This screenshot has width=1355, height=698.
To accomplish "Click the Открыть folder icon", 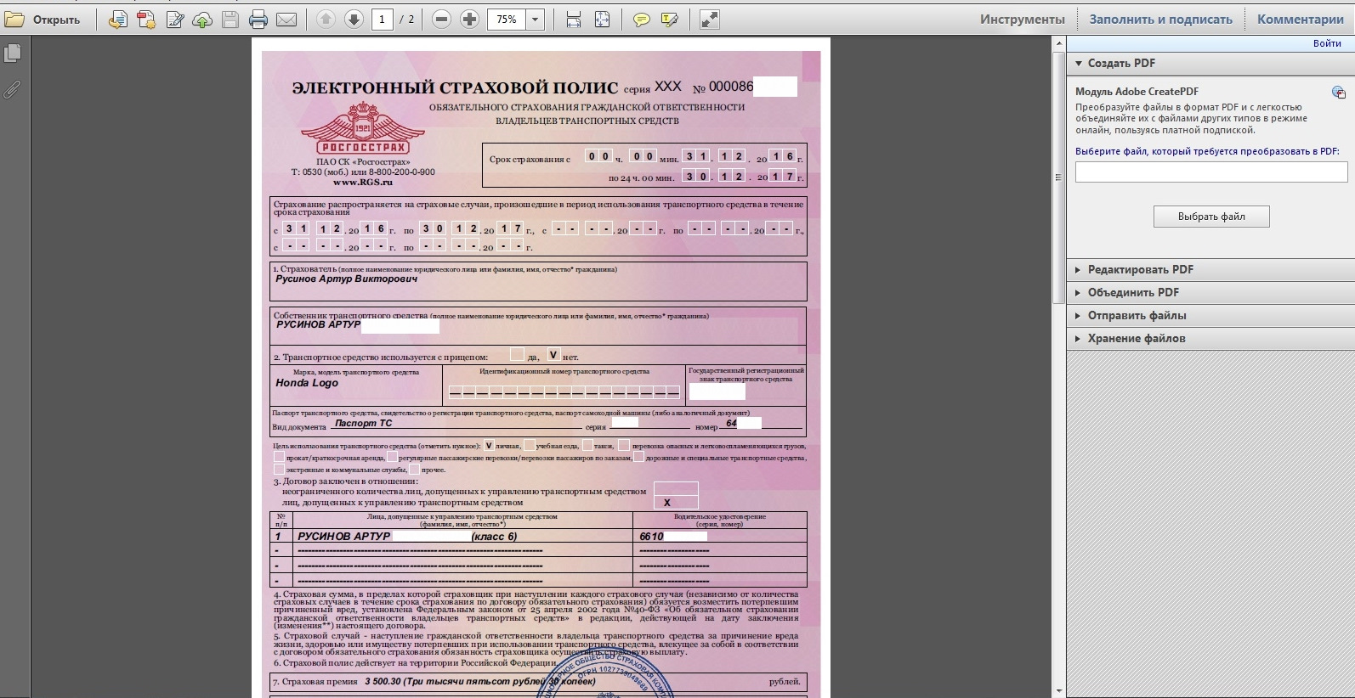I will [14, 20].
